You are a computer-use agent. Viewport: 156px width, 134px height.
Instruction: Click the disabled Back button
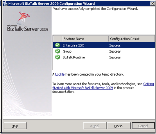point(95,126)
